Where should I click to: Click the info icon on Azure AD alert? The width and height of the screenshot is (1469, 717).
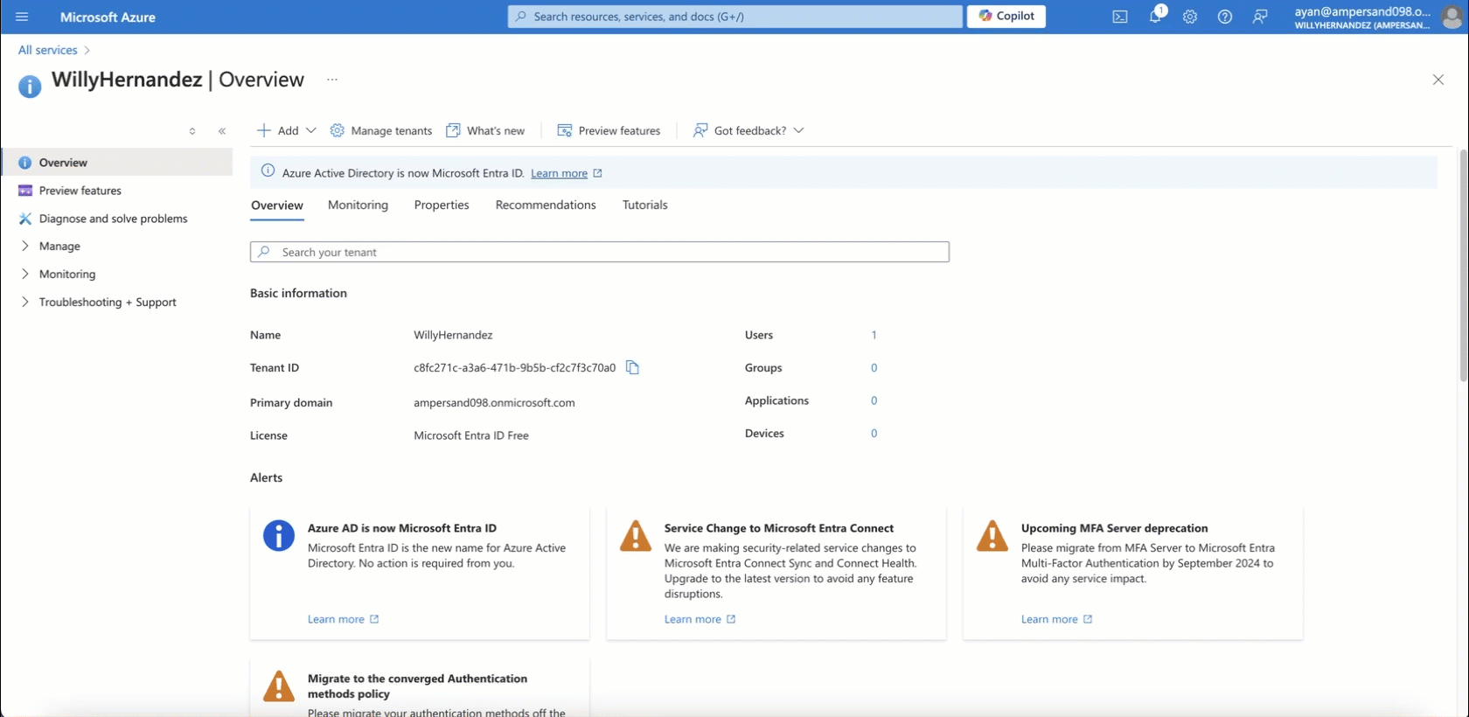(279, 535)
